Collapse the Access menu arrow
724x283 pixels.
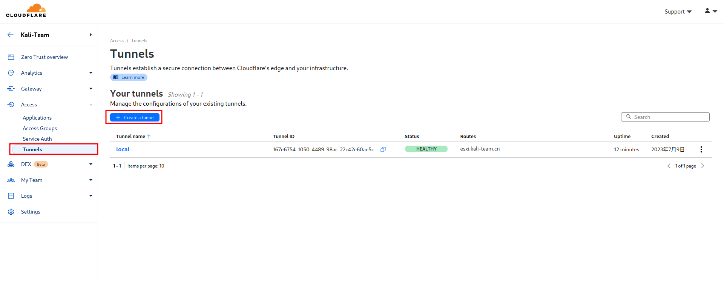tap(91, 105)
